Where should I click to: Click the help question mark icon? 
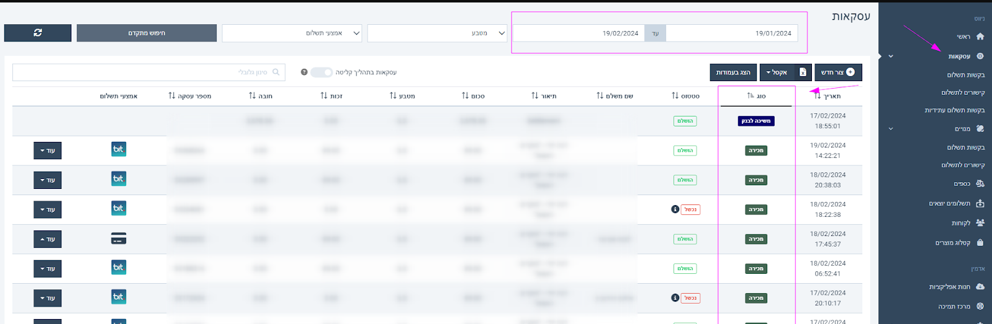tap(304, 72)
